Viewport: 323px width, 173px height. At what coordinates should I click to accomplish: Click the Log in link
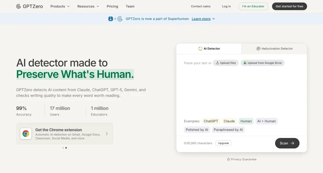click(x=226, y=6)
